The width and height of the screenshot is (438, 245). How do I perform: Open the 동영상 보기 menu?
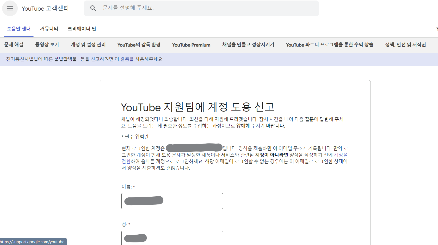pos(47,45)
